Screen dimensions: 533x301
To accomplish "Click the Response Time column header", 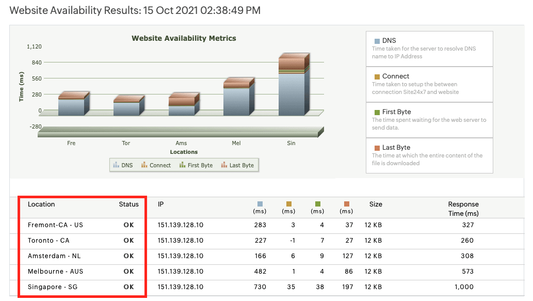I will (463, 209).
